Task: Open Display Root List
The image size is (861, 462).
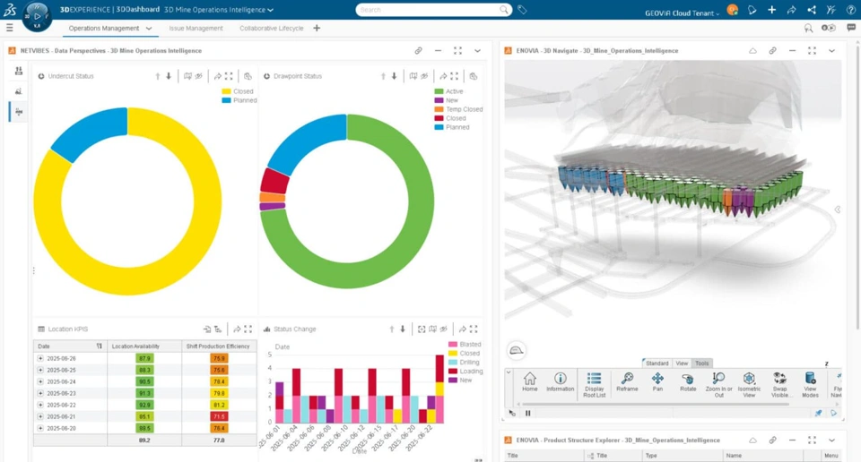Action: 594,385
